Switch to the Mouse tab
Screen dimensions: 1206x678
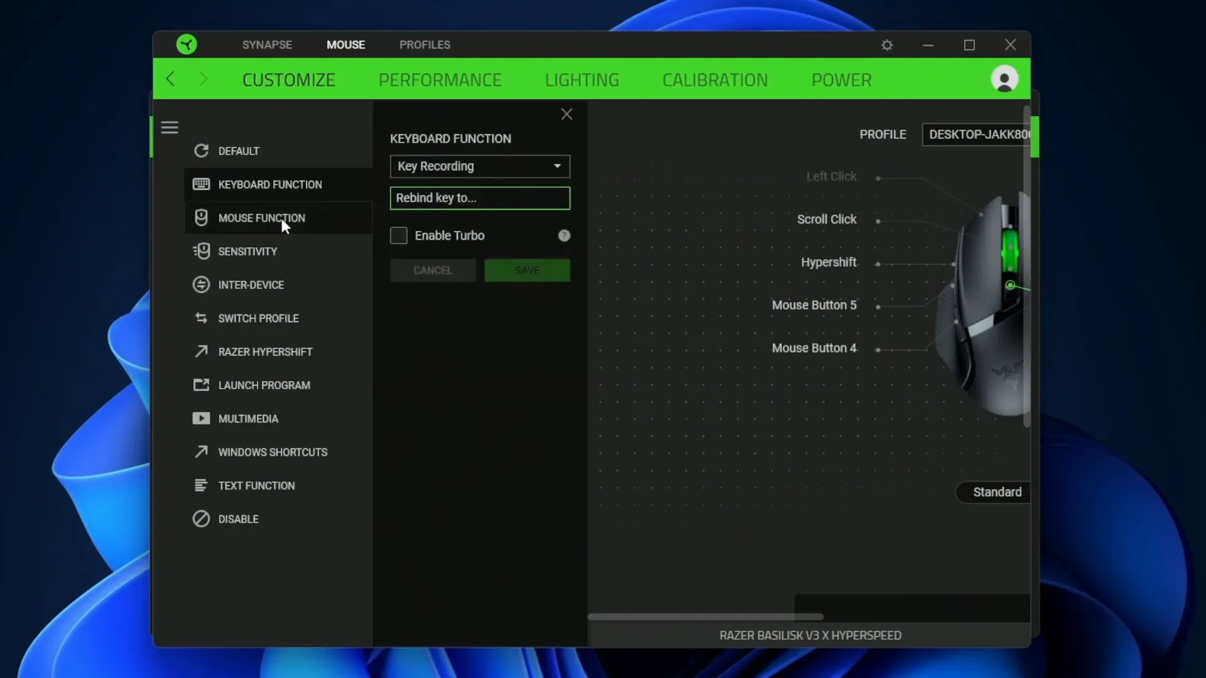point(345,45)
